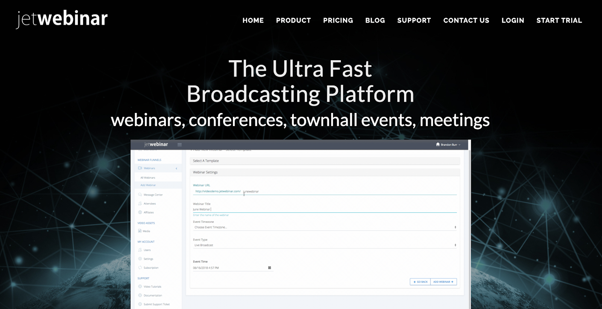
Task: Open BLOG in the top navigation
Action: coord(375,20)
